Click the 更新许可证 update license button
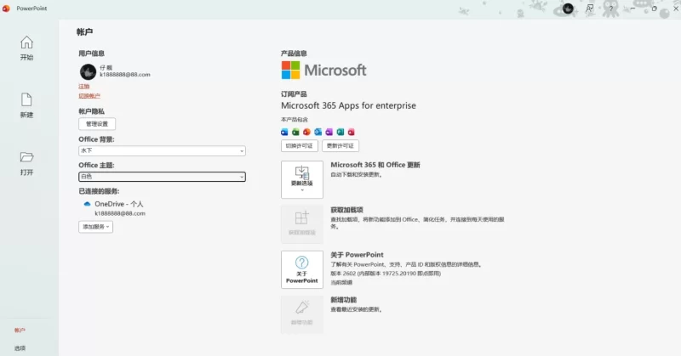 (340, 145)
